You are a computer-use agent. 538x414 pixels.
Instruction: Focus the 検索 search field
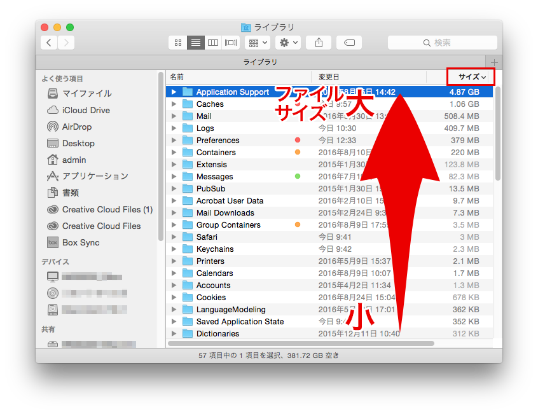pyautogui.click(x=442, y=43)
